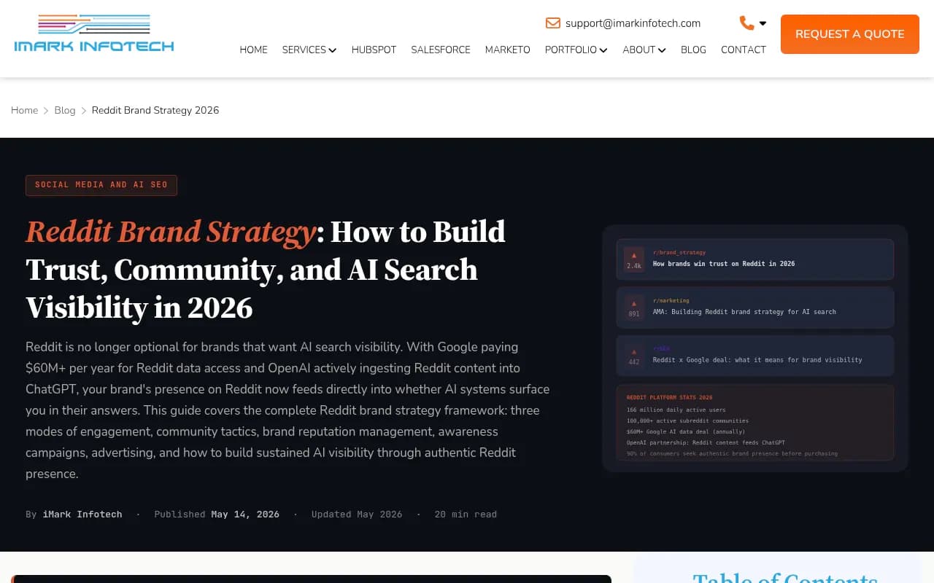Click 'Reddit Platform Stats 2026' heading
Viewport: 934px width, 583px height.
(x=669, y=398)
